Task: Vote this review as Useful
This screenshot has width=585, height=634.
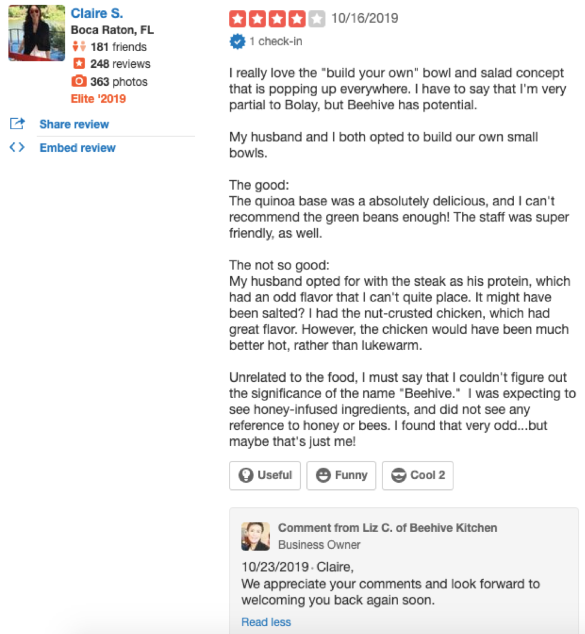Action: click(265, 475)
